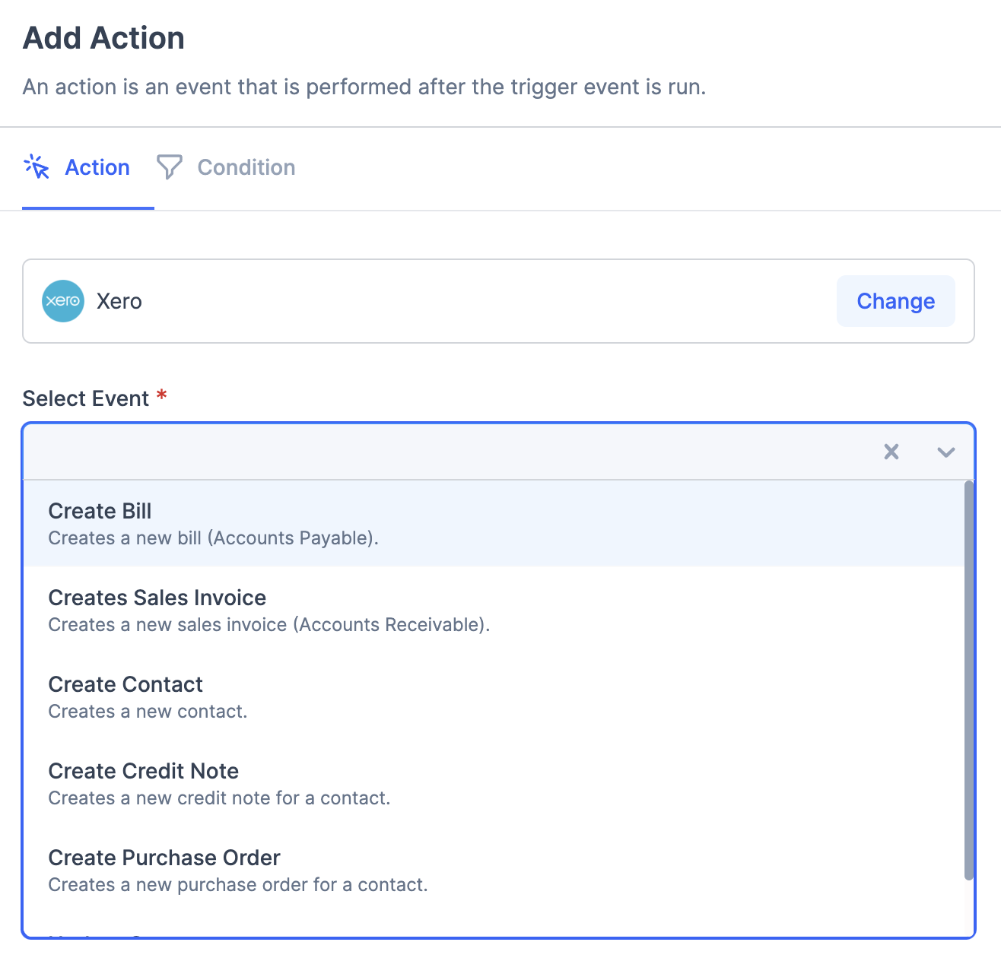This screenshot has width=1001, height=961.
Task: Click the funnel icon beside Condition
Action: pos(169,167)
